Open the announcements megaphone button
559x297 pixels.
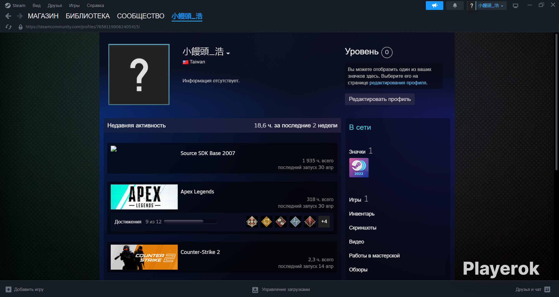pyautogui.click(x=434, y=5)
